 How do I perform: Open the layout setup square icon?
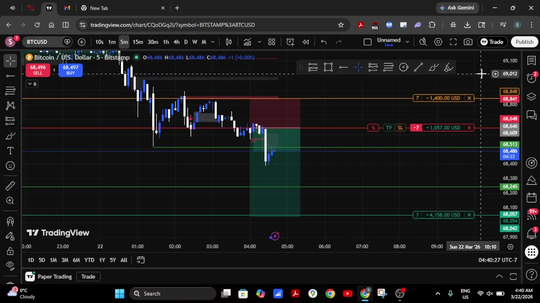(x=367, y=42)
